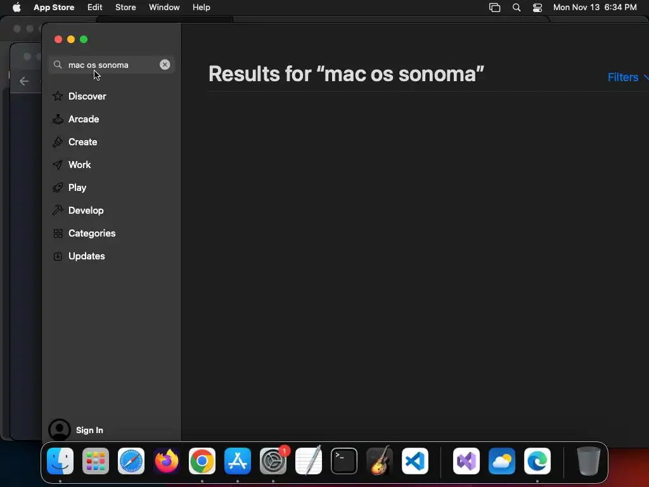Launch Google Chrome from the Dock
649x487 pixels.
point(202,461)
